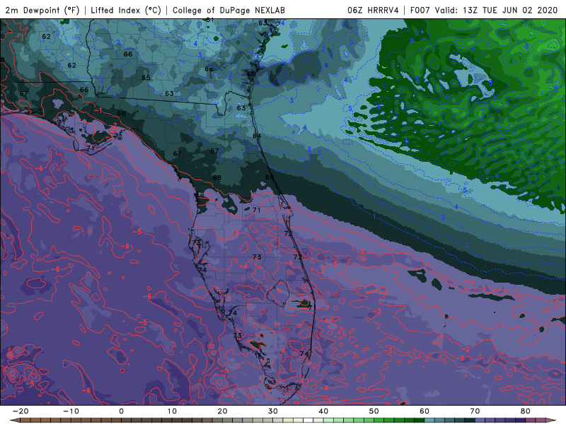566x424 pixels.
Task: Click the "2m Dewpoint (°F)" title label
Action: [42, 10]
